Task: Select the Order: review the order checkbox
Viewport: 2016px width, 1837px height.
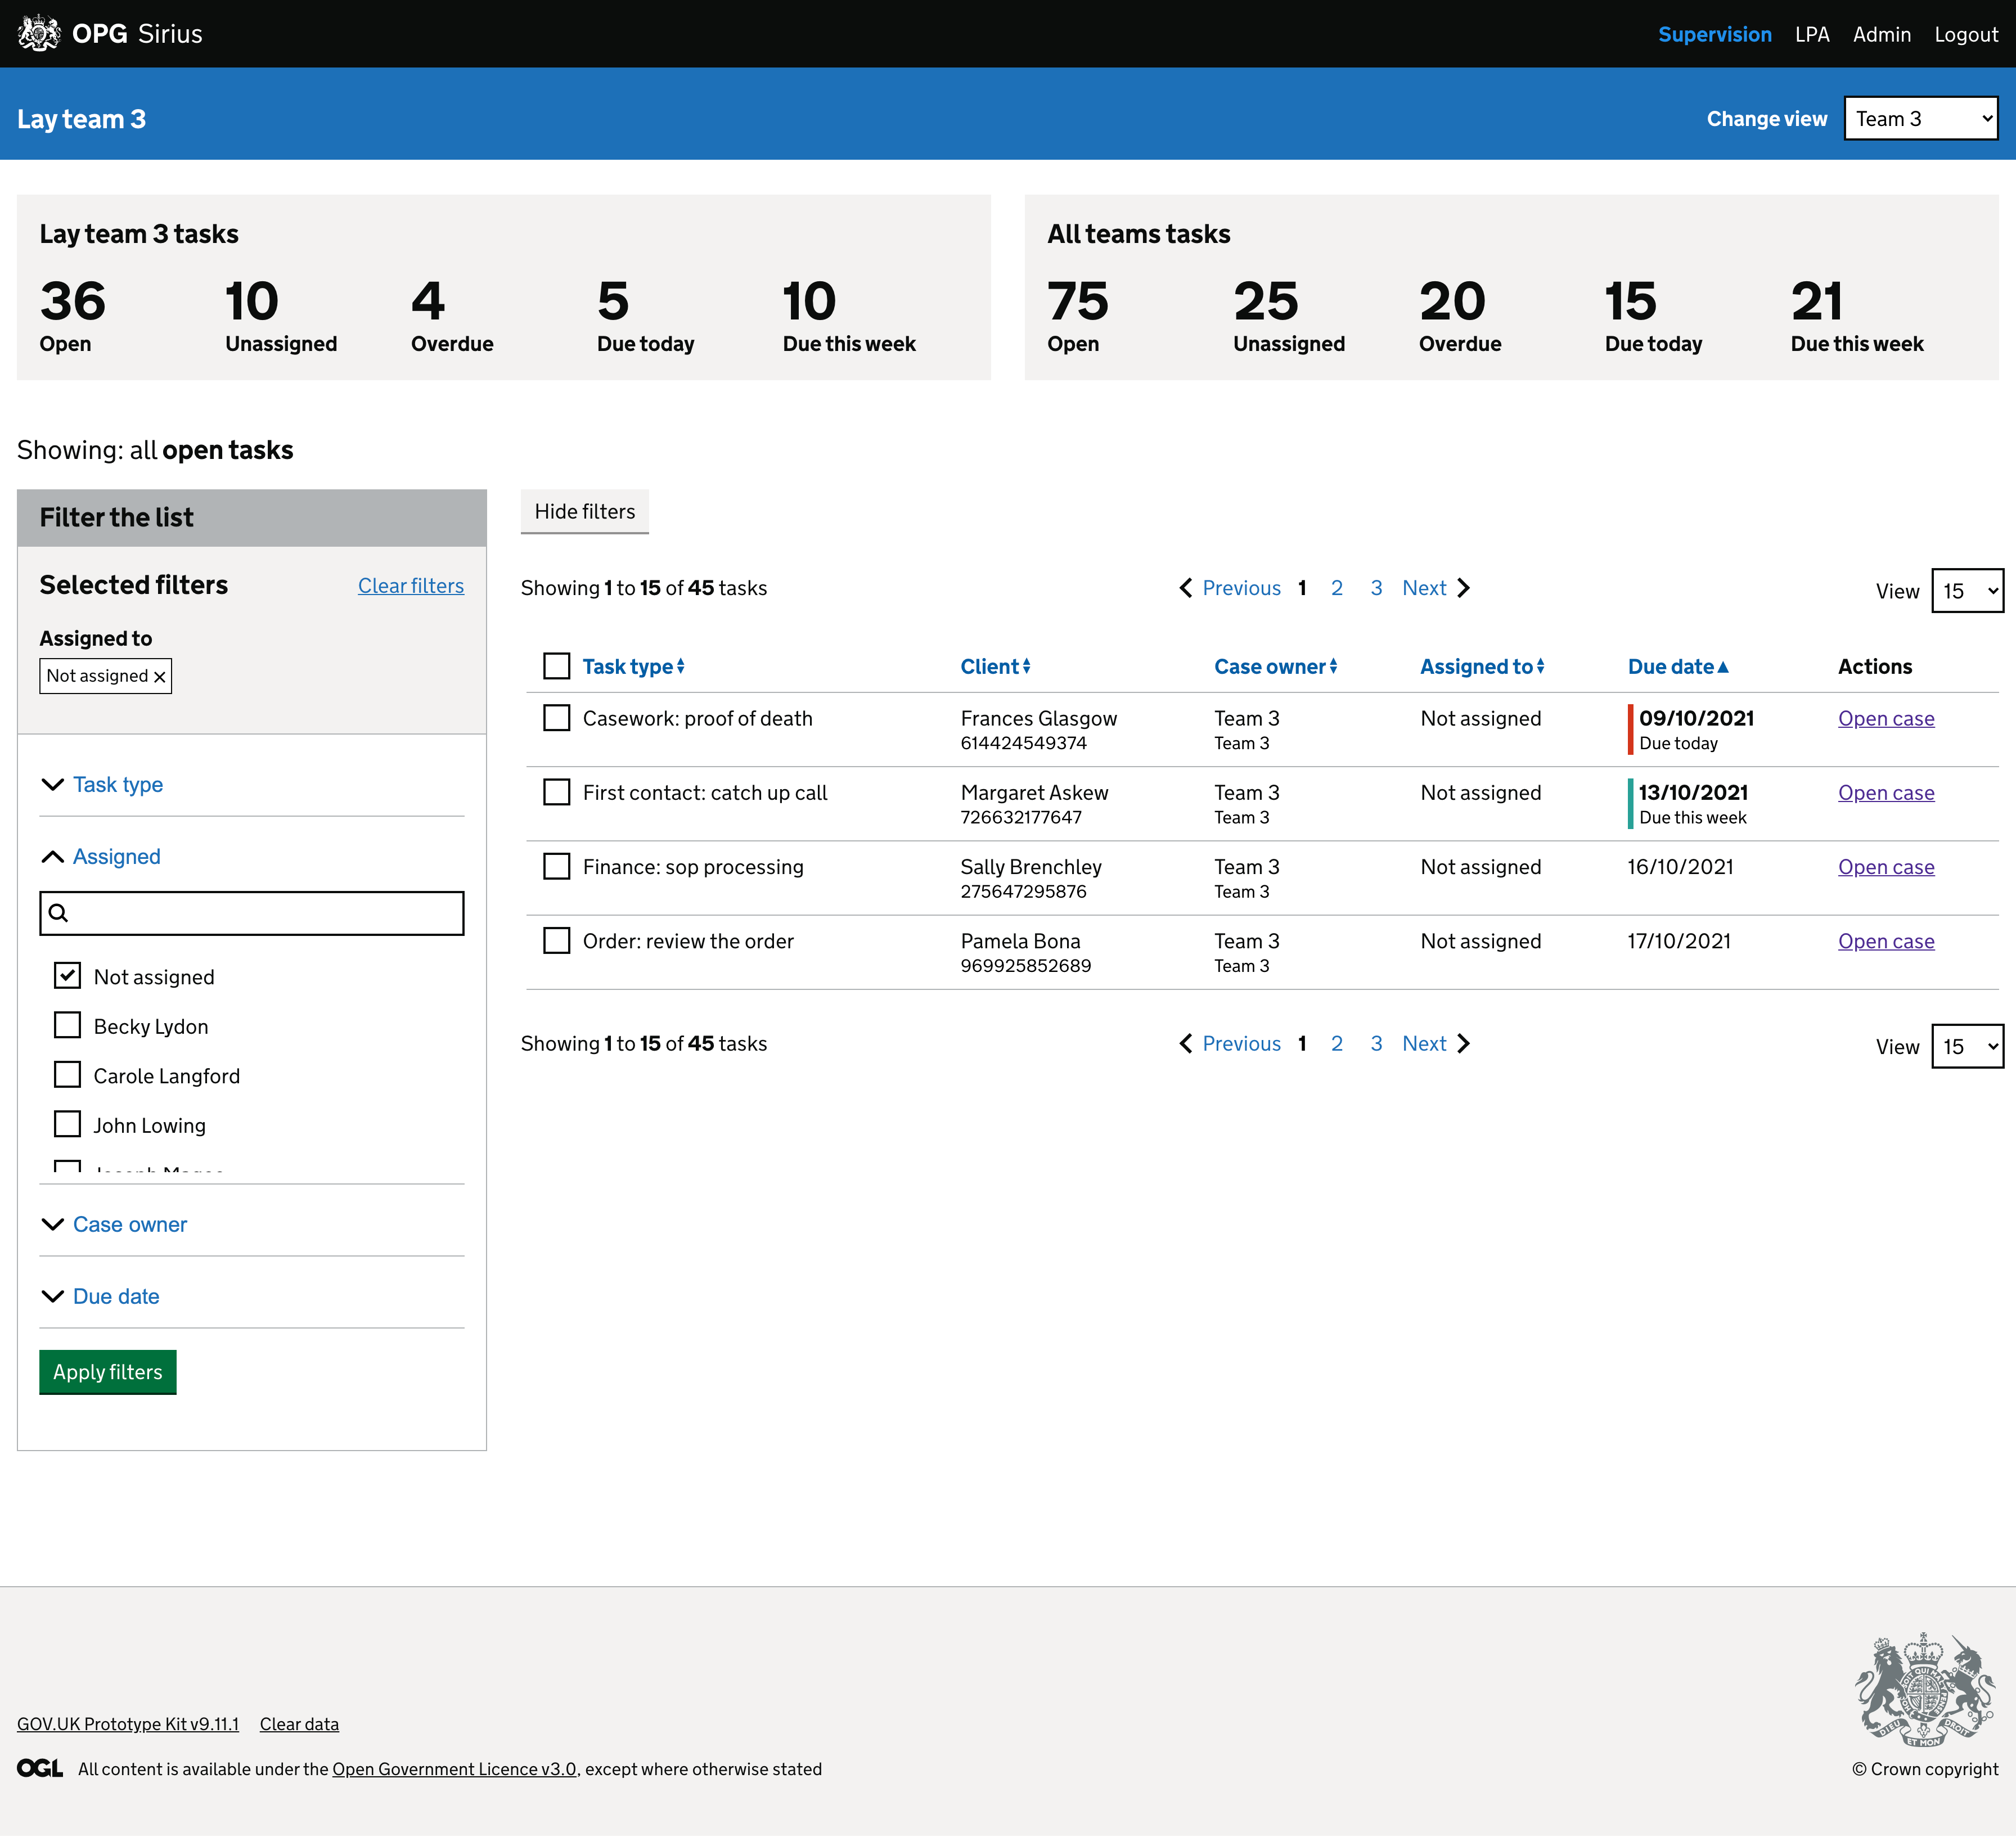Action: [557, 941]
